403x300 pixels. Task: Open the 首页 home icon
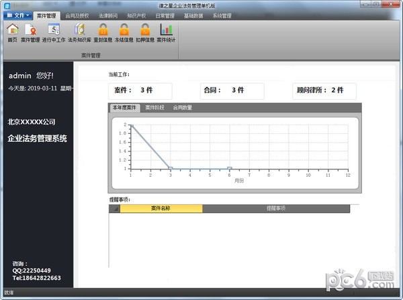pos(12,33)
